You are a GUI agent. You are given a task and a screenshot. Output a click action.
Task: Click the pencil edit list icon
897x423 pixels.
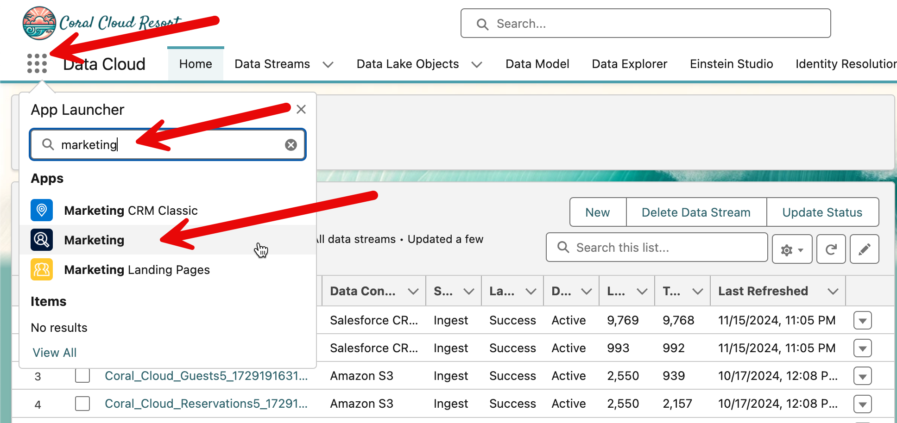864,249
